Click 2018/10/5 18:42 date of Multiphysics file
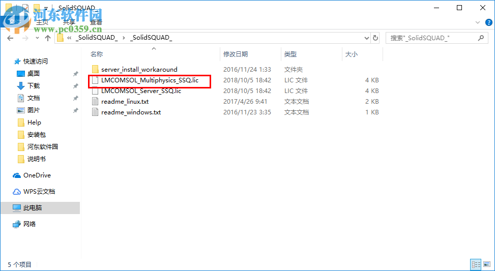Image resolution: width=495 pixels, height=271 pixels. coord(247,80)
